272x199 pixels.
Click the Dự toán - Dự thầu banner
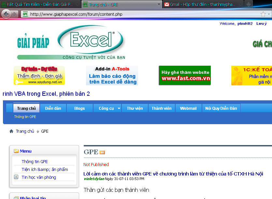pyautogui.click(x=39, y=75)
